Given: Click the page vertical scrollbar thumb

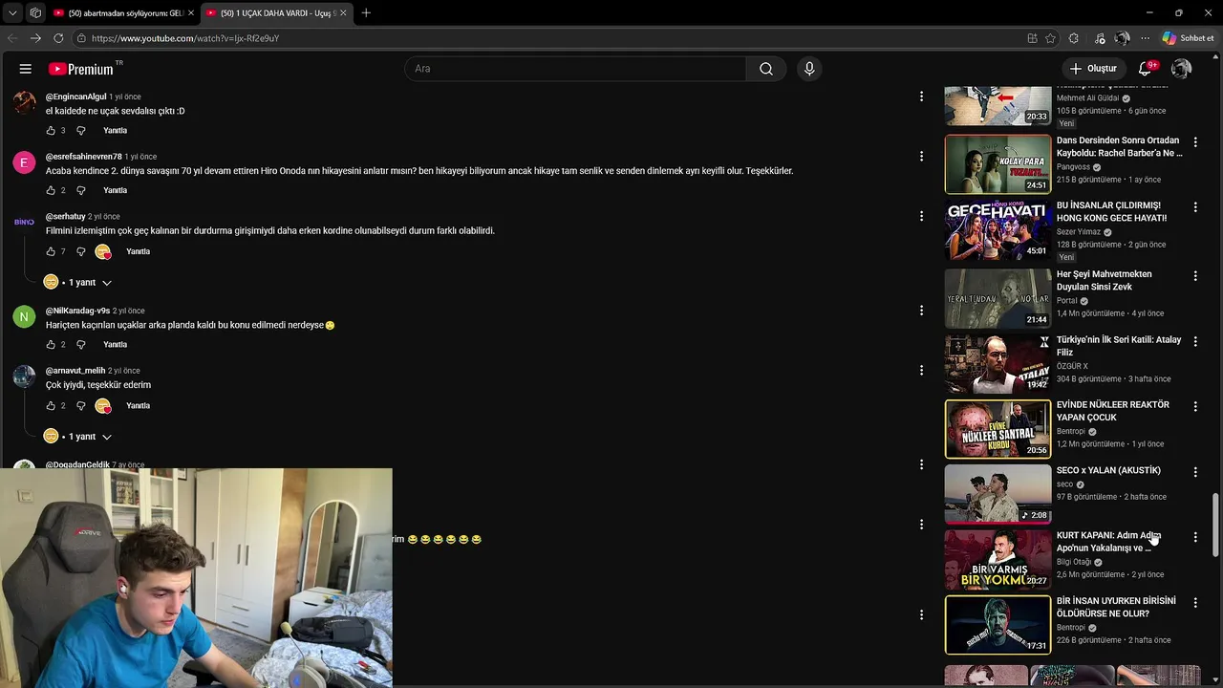Looking at the screenshot, I should click(x=1215, y=524).
